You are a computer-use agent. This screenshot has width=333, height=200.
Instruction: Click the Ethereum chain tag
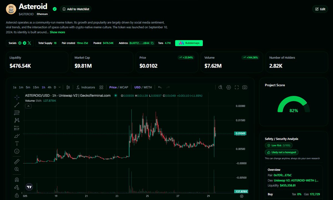point(42,14)
